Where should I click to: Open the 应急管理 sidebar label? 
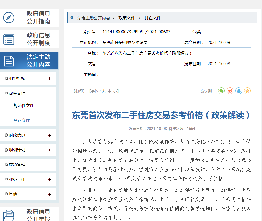[x=17, y=165]
